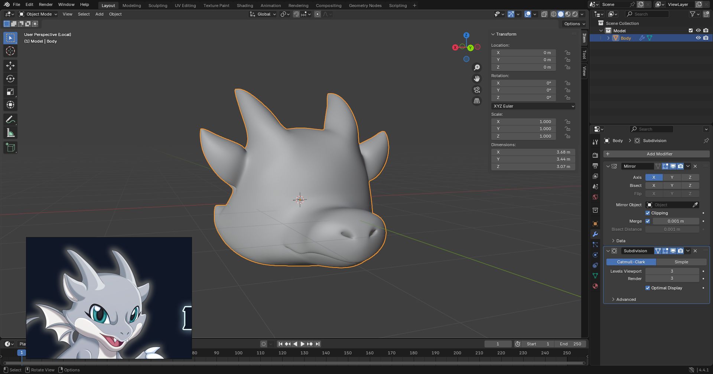Click the play animation button
Viewport: 713px width, 374px height.
pyautogui.click(x=303, y=344)
